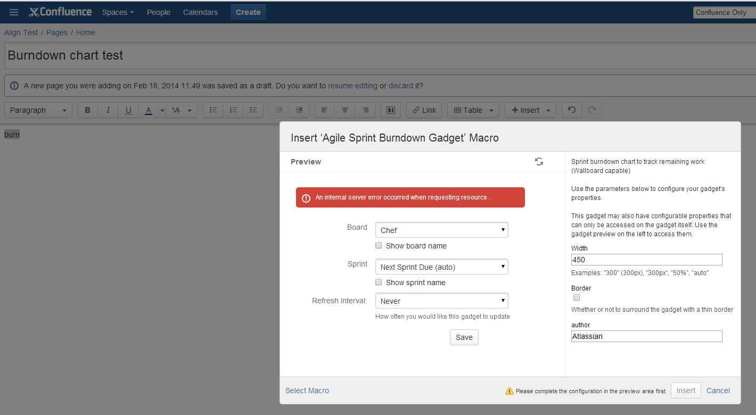Click the page title field
Viewport: 756px width, 415px height.
point(380,55)
